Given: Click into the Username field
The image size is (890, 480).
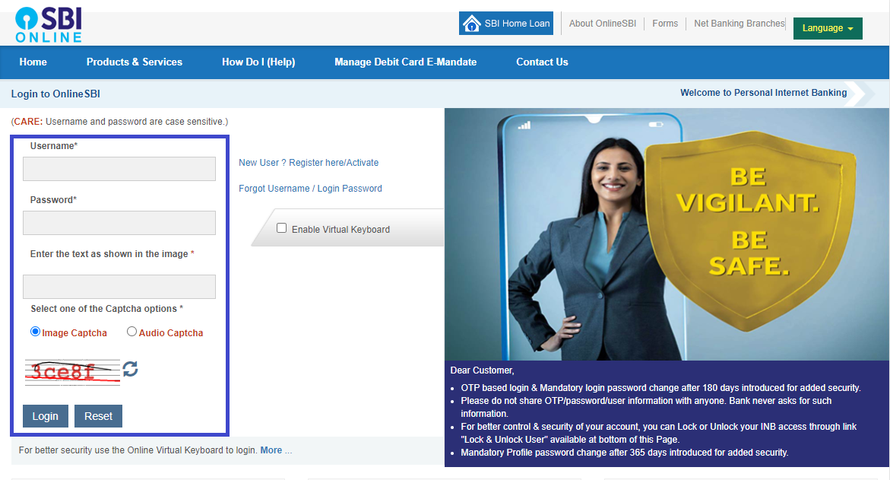Looking at the screenshot, I should (x=119, y=169).
